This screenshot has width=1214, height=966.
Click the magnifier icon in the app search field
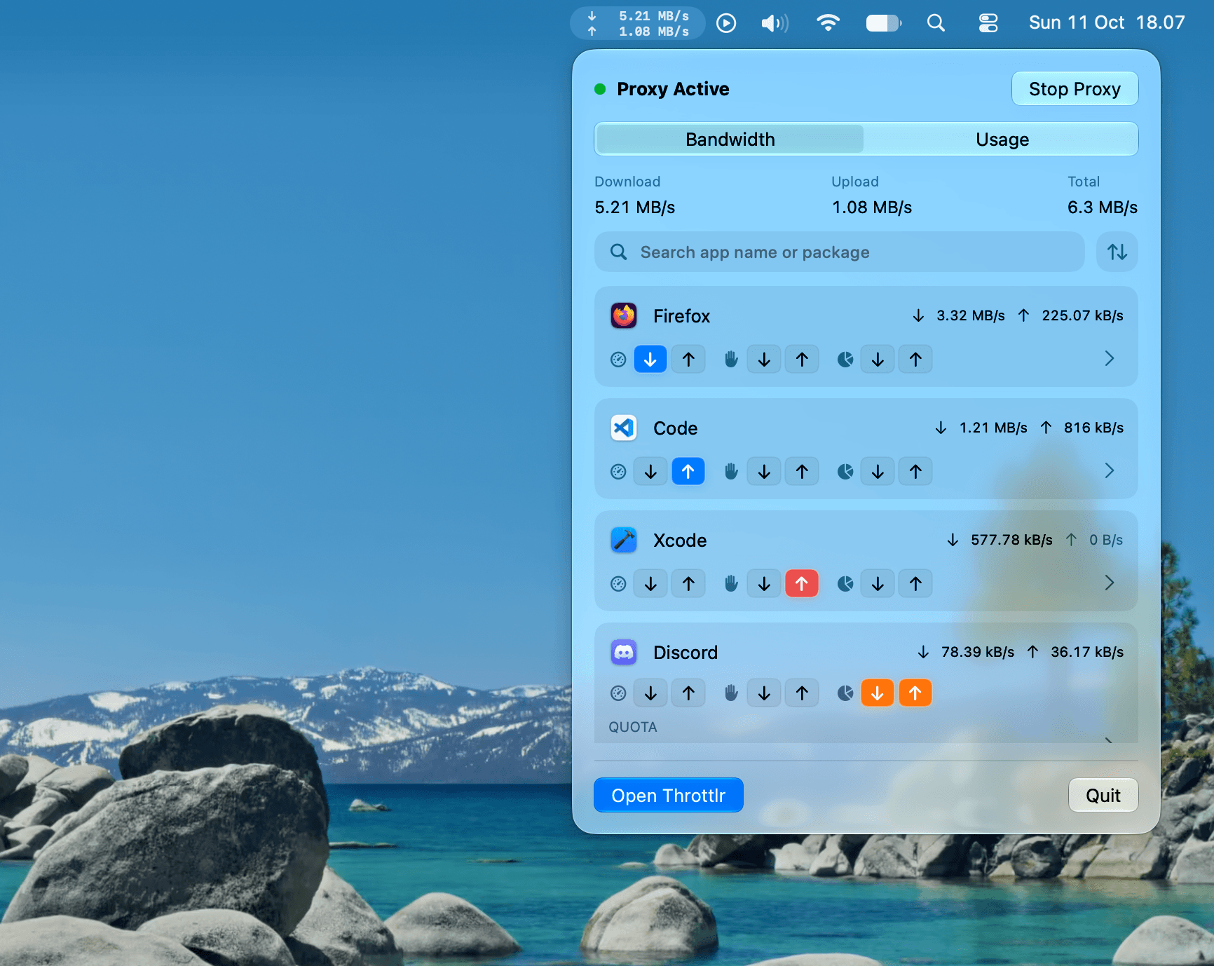click(x=618, y=252)
